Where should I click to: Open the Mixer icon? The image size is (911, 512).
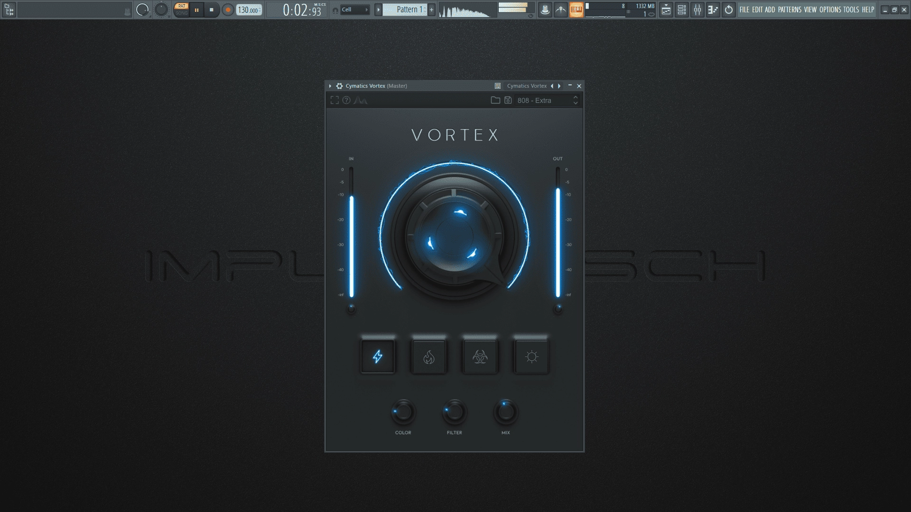697,9
